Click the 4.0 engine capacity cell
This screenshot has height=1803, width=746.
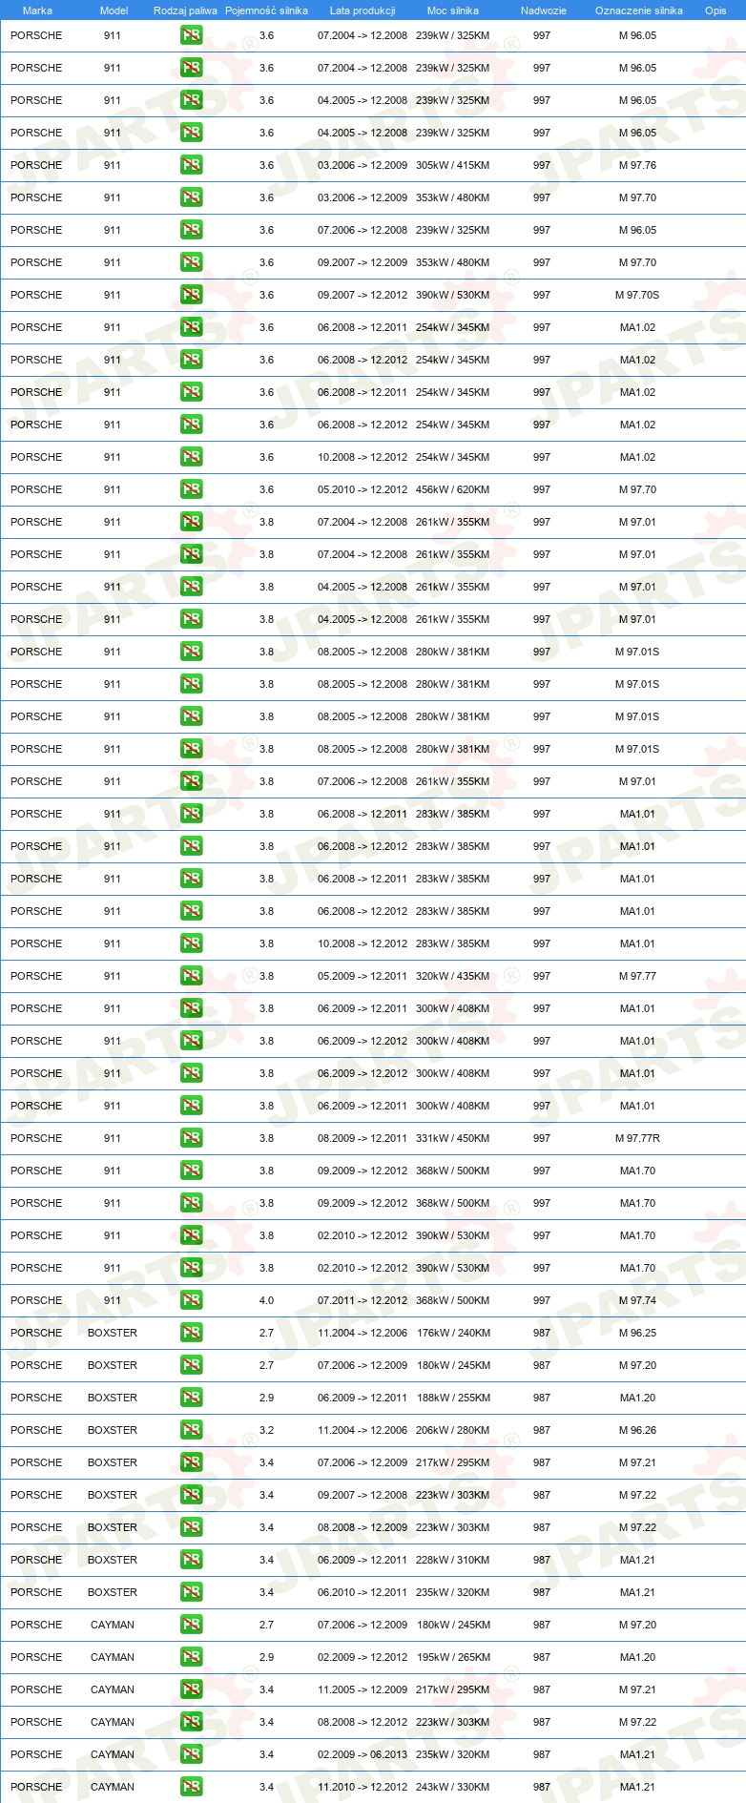266,1300
